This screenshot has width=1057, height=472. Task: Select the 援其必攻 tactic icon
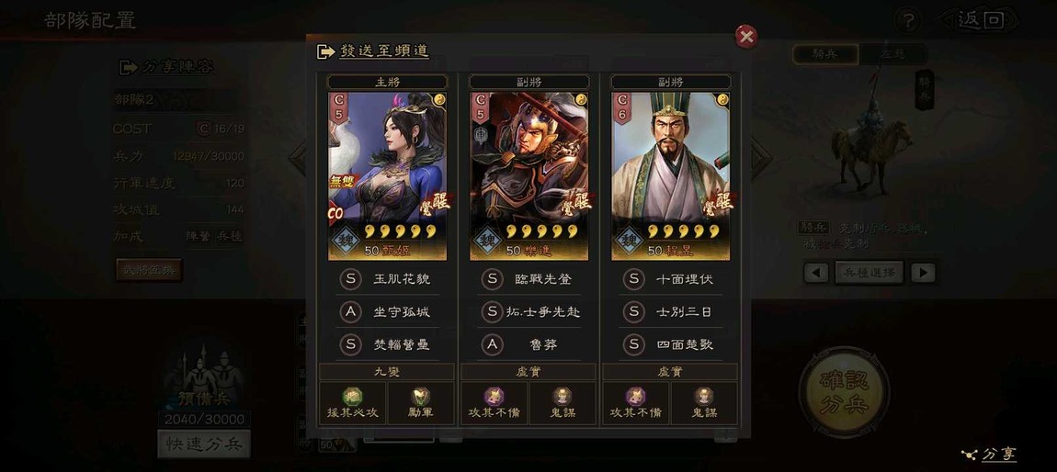(352, 397)
